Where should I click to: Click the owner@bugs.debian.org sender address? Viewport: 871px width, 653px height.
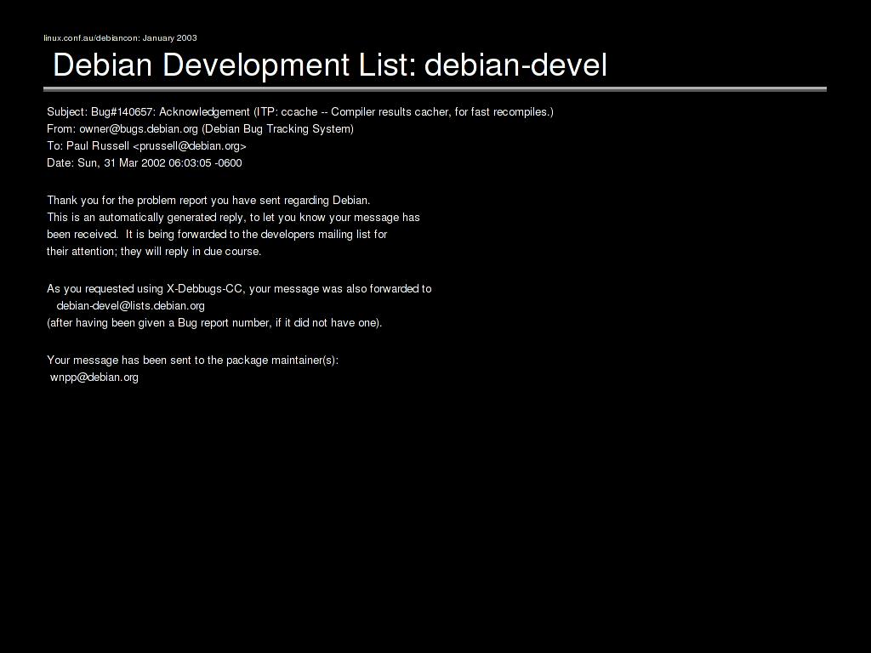139,129
